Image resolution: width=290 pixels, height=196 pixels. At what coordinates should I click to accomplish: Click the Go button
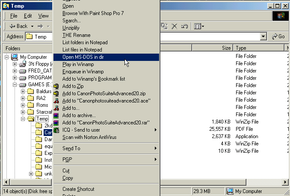coord(278,36)
